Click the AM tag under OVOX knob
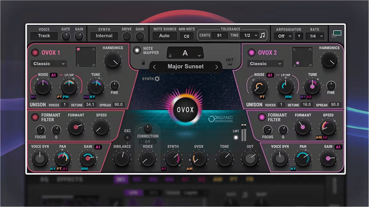Image resolution: width=369 pixels, height=207 pixels. 189,169
